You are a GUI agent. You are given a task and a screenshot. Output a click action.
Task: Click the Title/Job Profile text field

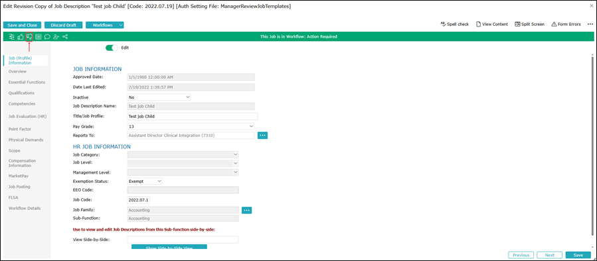click(193, 116)
